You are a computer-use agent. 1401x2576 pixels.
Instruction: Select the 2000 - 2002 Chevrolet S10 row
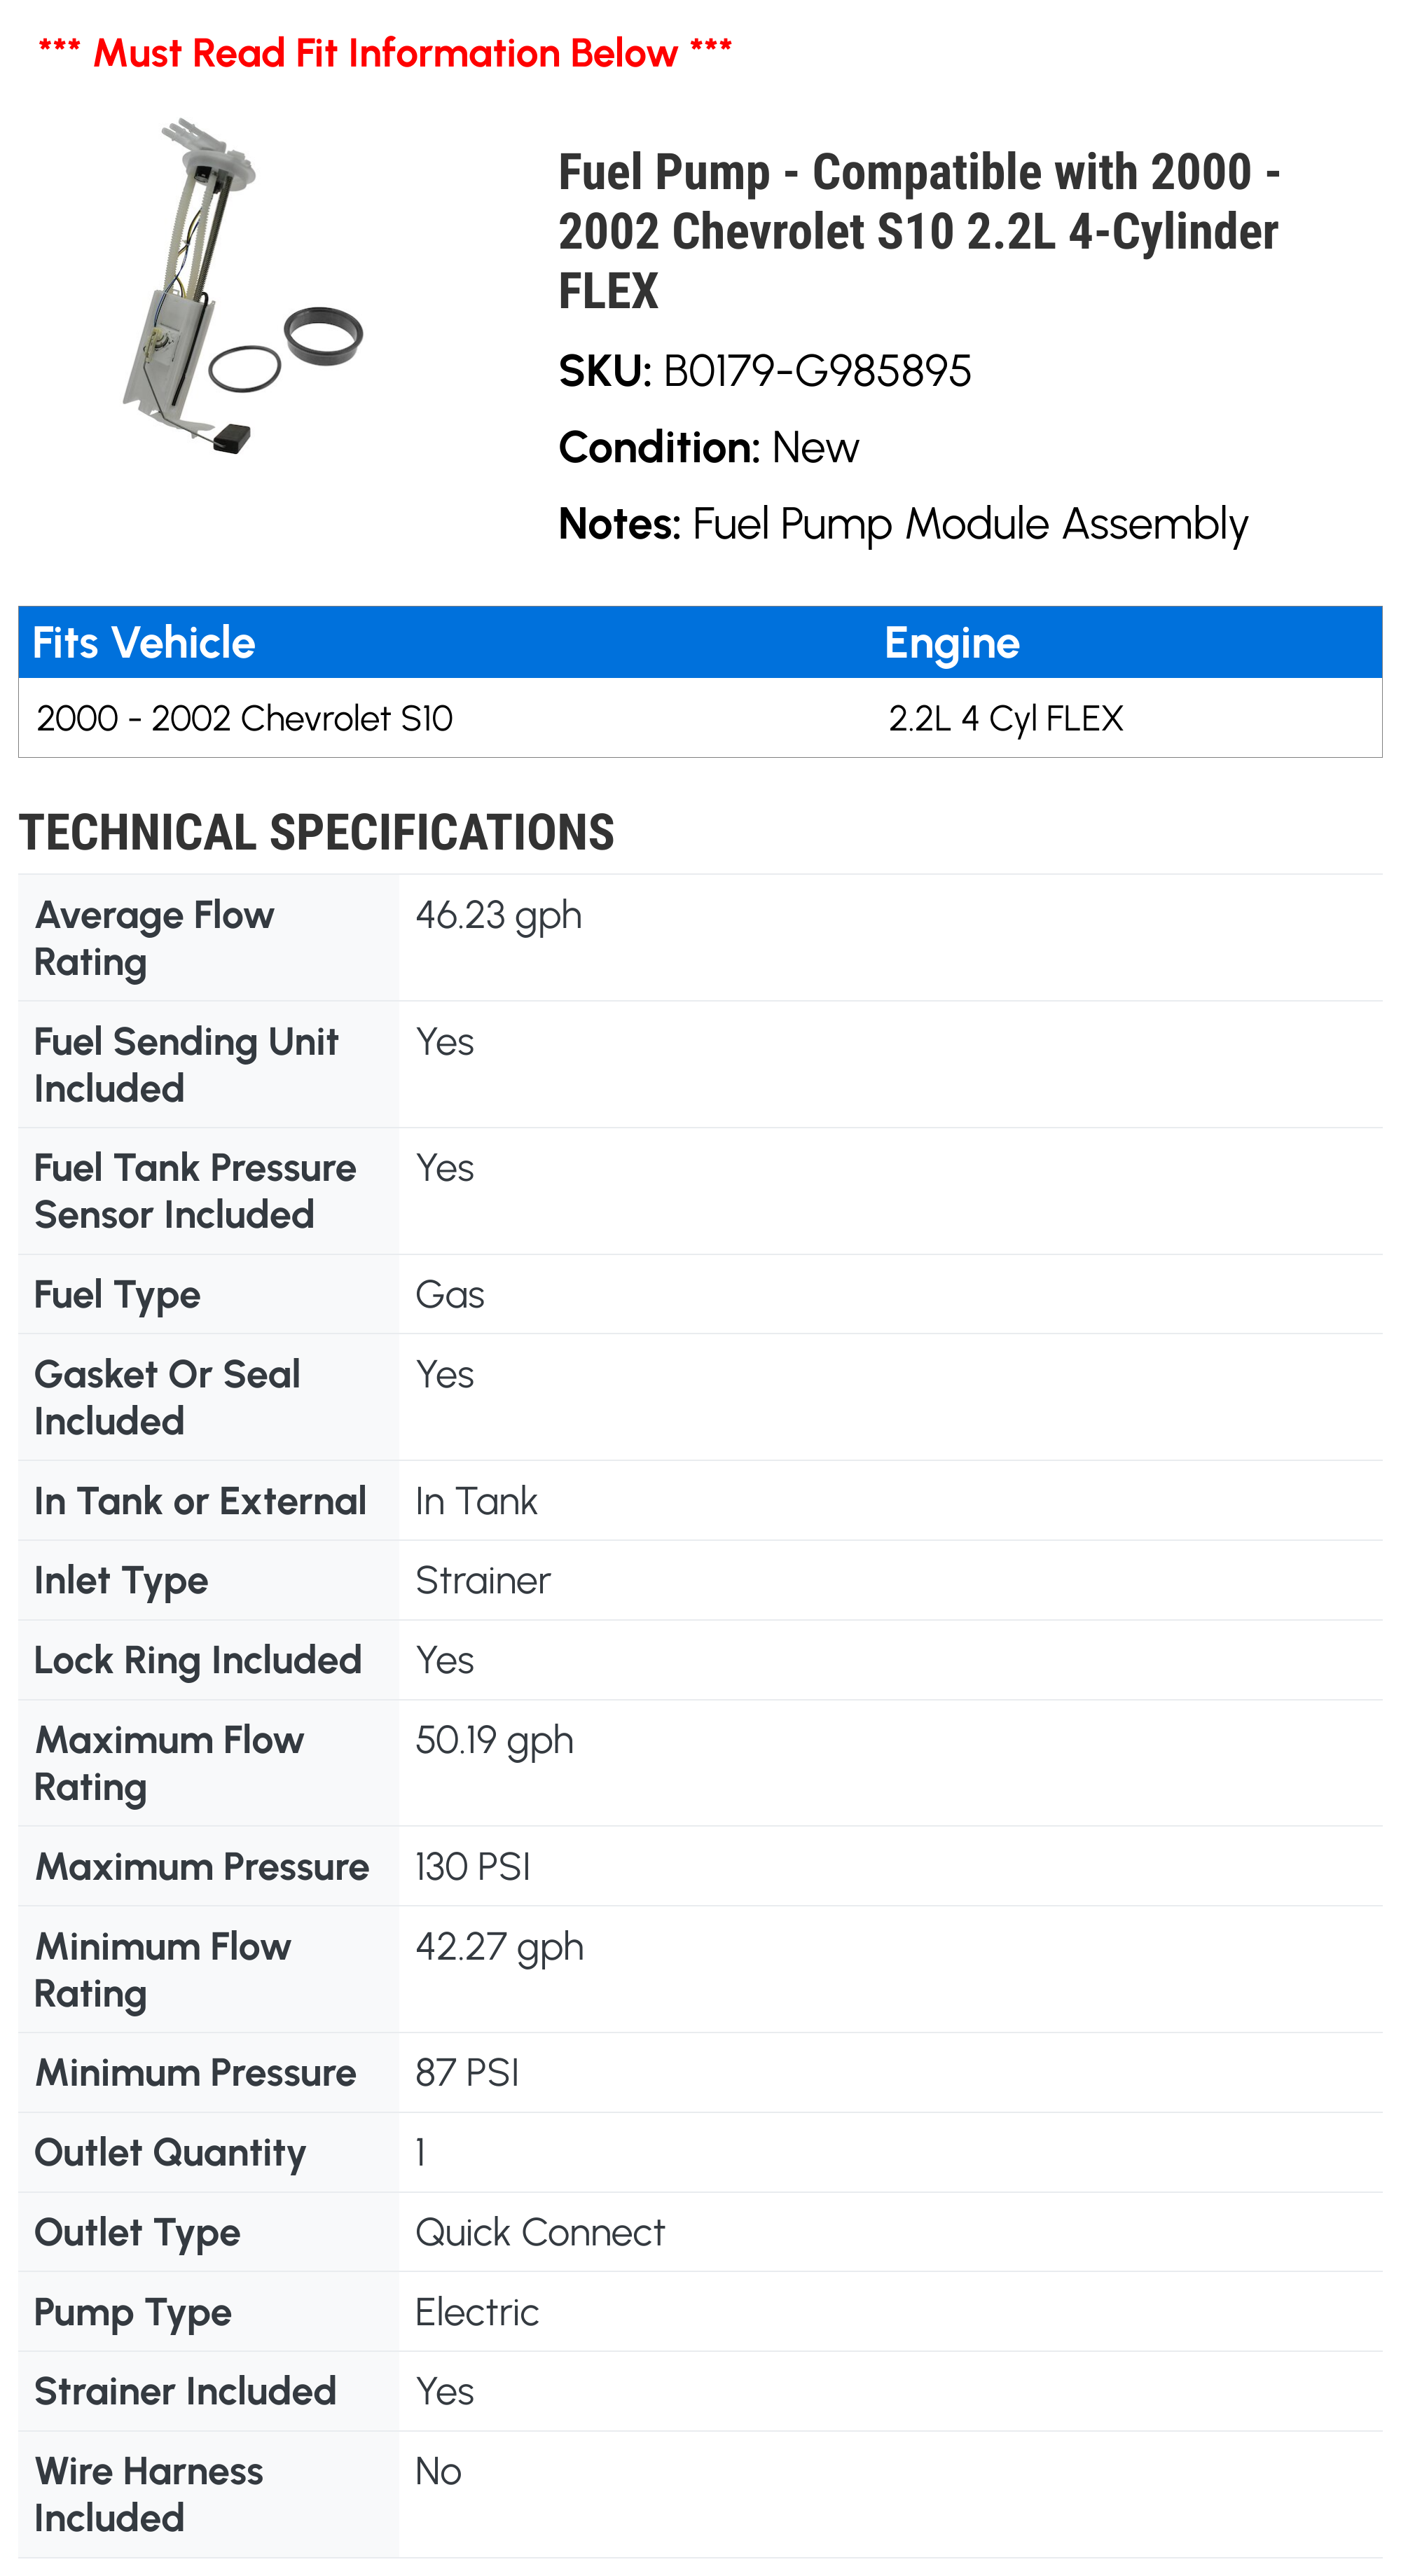(x=245, y=718)
